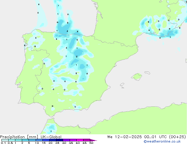Choose the 20–25 mm dark blue swatch
187x144 pixels.
click(x=53, y=140)
